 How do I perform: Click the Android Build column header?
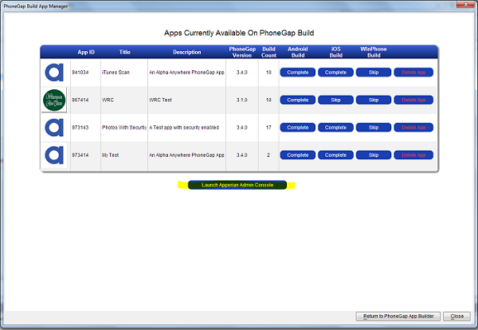click(298, 52)
